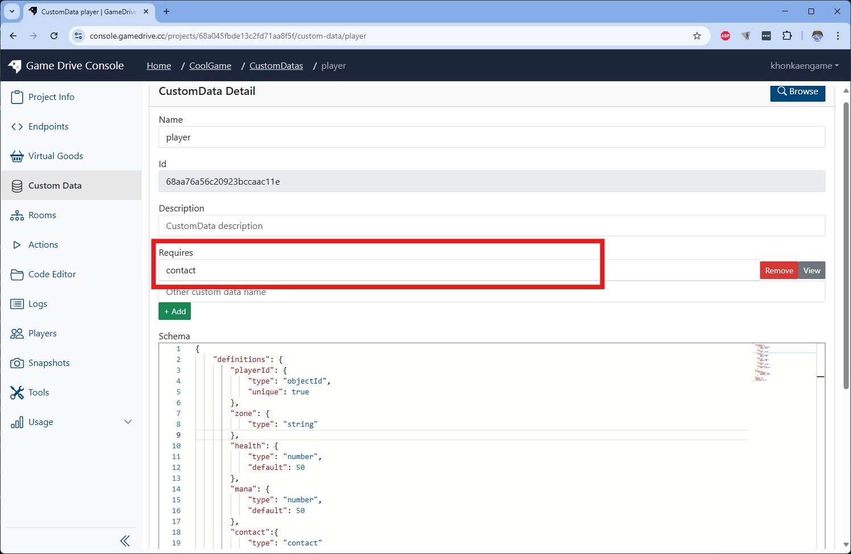Expand the khonkaengame account dropdown
Image resolution: width=851 pixels, height=554 pixels.
(x=804, y=65)
